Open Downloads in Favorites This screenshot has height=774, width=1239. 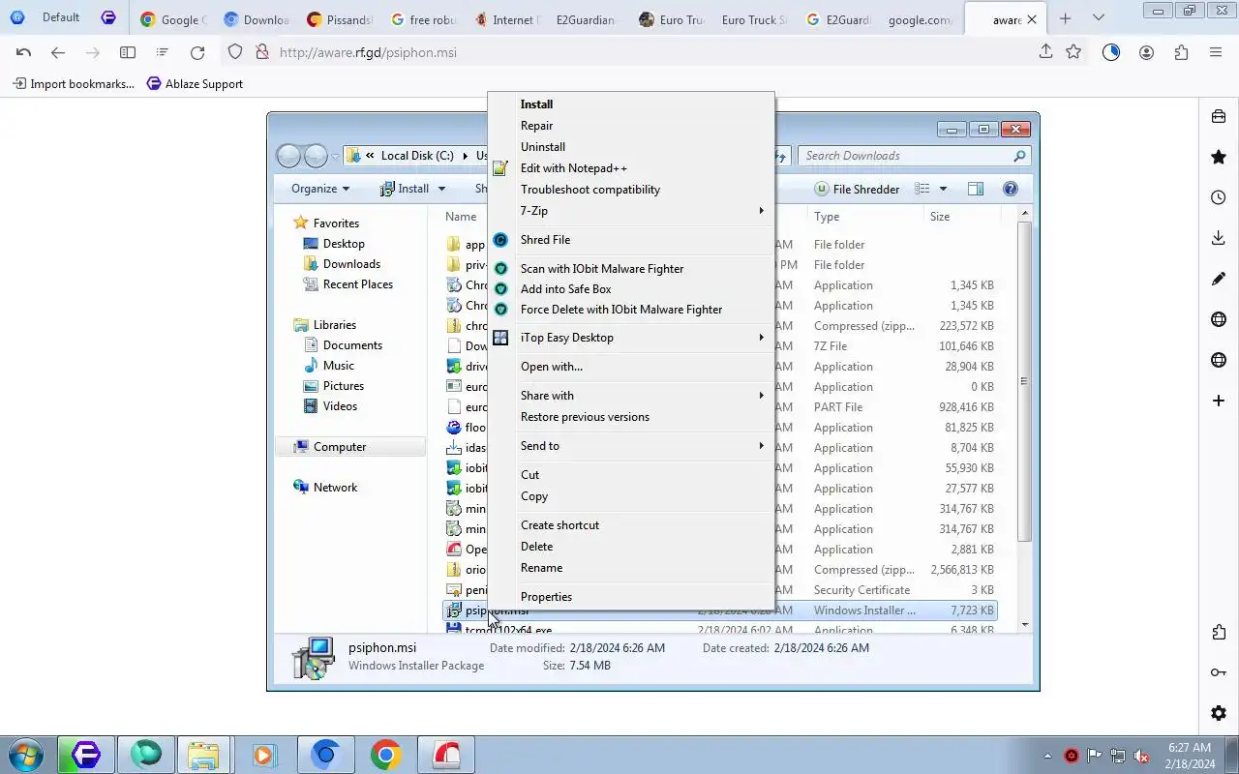pos(351,264)
